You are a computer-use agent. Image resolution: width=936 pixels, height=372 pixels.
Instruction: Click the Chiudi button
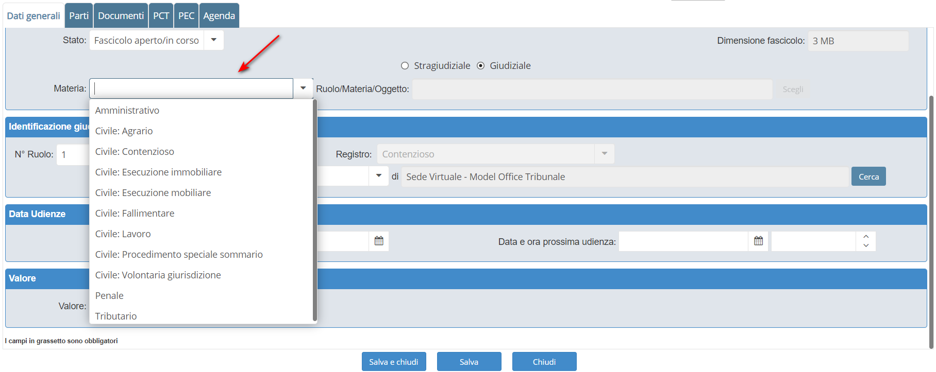[x=544, y=362]
